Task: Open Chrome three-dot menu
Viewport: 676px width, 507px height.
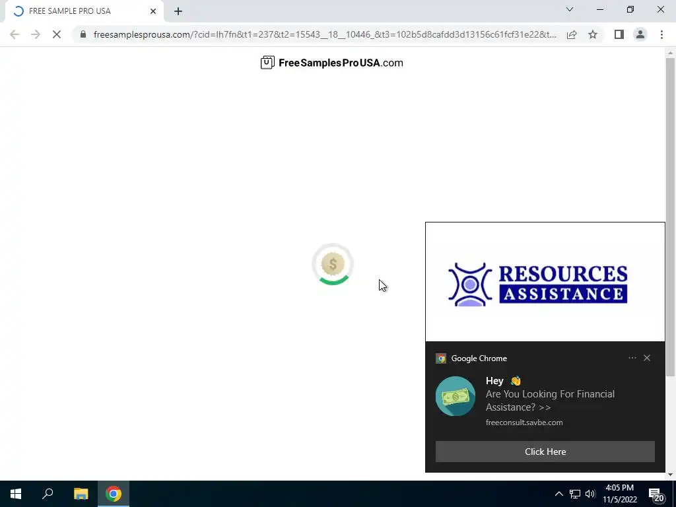Action: pyautogui.click(x=661, y=34)
